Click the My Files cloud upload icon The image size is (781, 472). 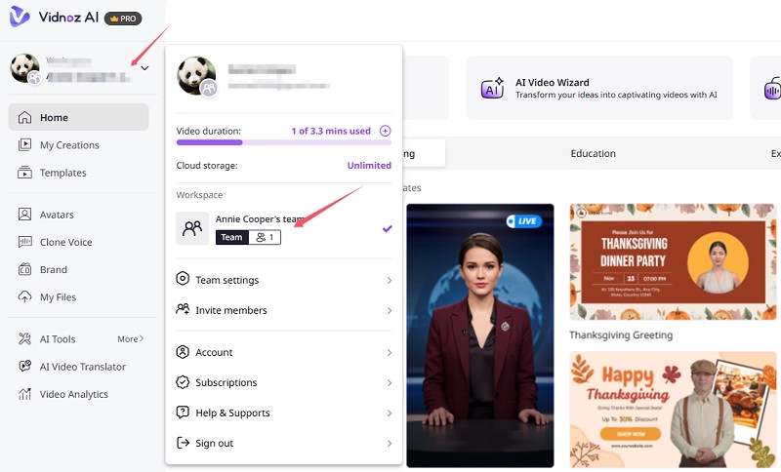24,296
